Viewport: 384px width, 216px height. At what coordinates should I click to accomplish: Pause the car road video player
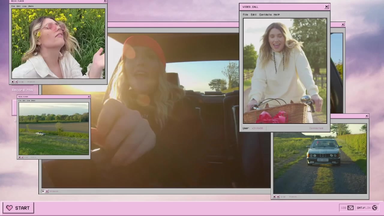pyautogui.click(x=278, y=197)
